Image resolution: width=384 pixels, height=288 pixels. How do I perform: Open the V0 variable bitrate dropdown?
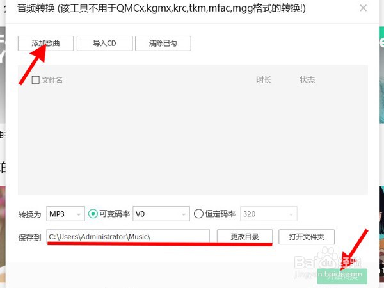[161, 214]
